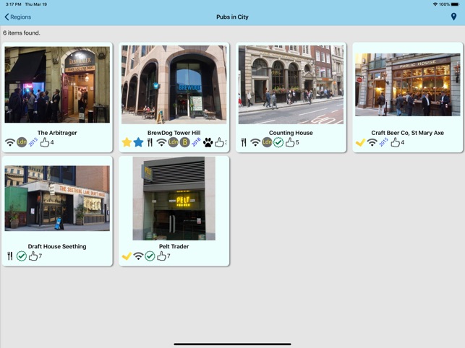Open the map location pin icon
This screenshot has height=348, width=465.
(453, 17)
